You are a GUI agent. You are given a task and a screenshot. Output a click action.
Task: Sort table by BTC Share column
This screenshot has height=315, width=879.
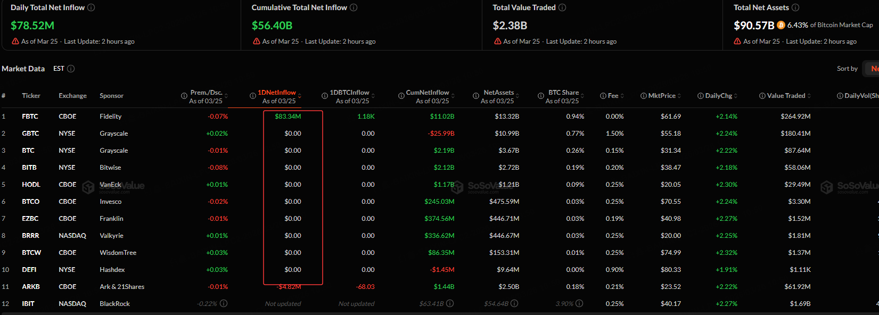click(582, 96)
